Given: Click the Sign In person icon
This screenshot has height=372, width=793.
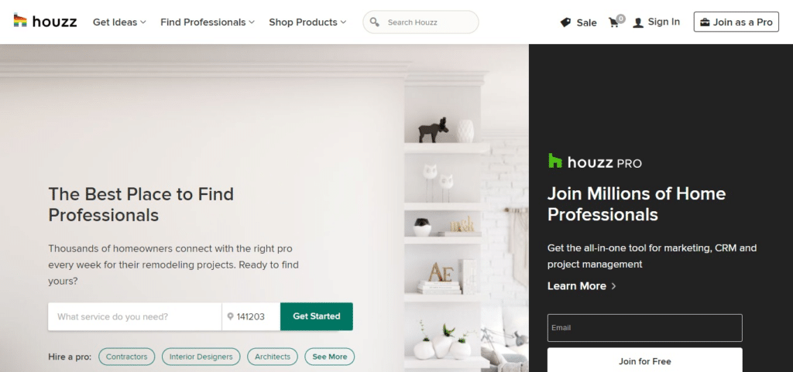Looking at the screenshot, I should (638, 22).
